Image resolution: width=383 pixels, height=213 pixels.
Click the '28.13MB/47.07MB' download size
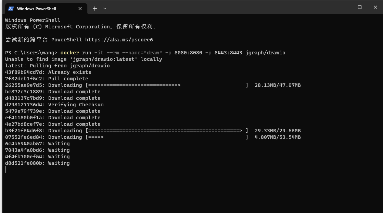[x=278, y=85]
